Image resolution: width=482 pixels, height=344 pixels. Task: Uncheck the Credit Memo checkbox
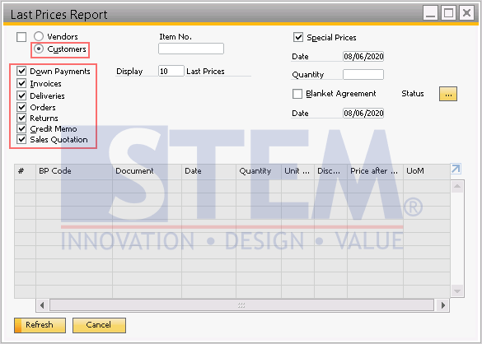click(x=21, y=128)
